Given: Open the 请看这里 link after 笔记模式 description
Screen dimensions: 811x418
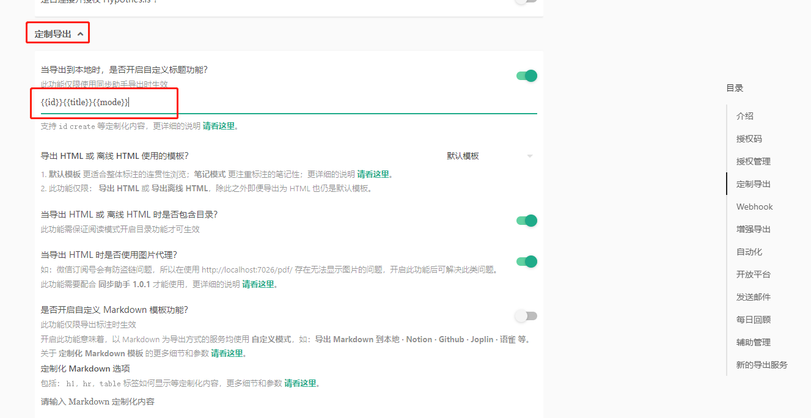Looking at the screenshot, I should [373, 174].
